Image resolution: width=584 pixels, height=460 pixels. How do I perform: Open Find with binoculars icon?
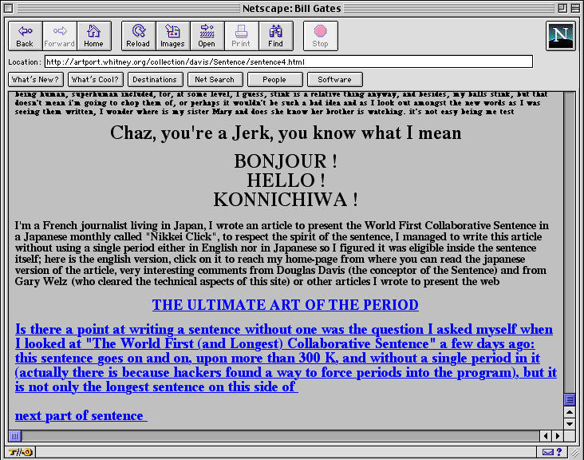click(x=275, y=36)
